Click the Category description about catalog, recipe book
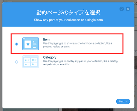Screen dimensions: 137x111 click(81, 63)
